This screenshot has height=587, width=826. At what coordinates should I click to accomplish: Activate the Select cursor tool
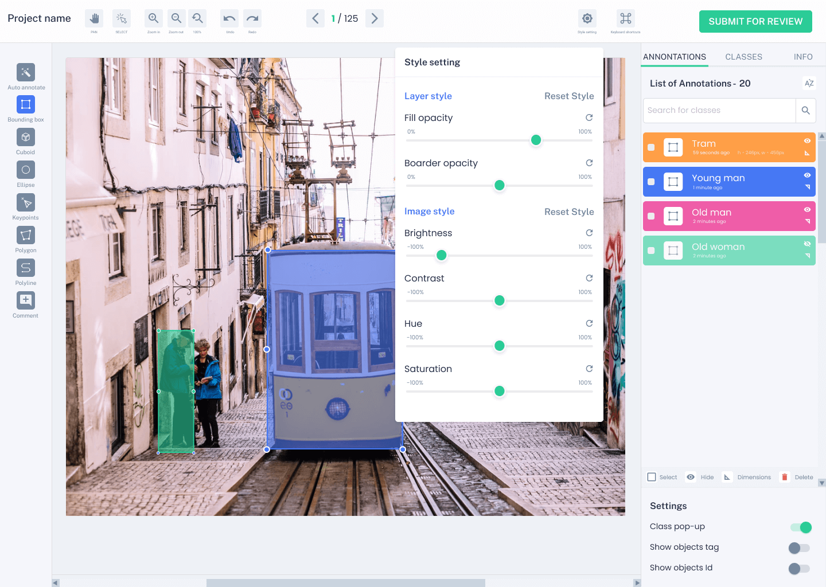[122, 18]
